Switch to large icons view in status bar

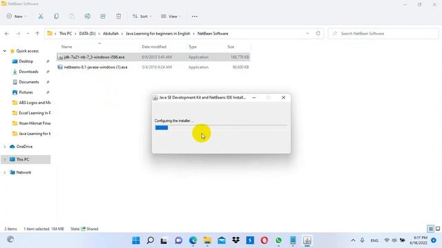(x=438, y=229)
